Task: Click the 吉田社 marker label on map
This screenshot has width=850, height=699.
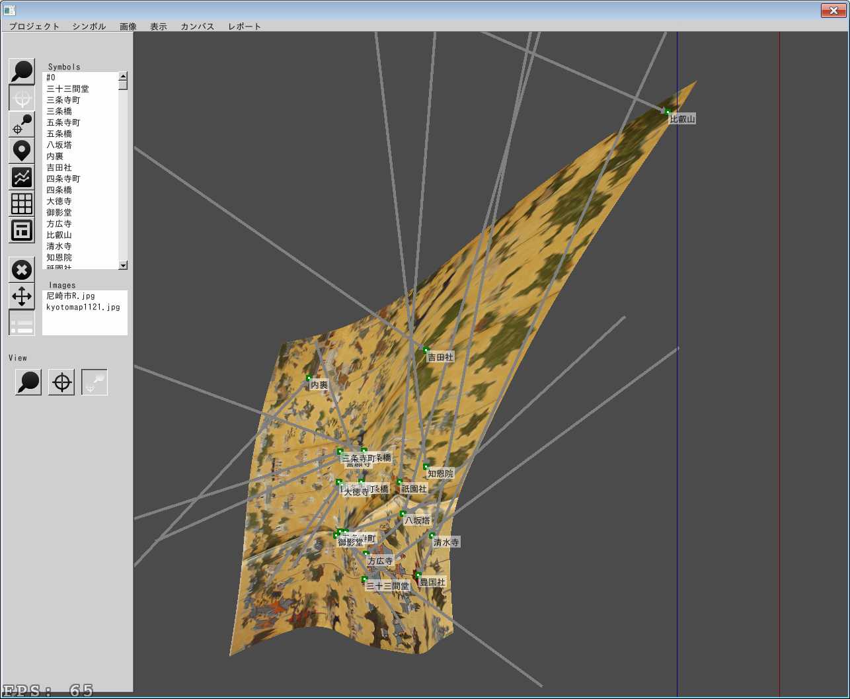Action: point(440,357)
